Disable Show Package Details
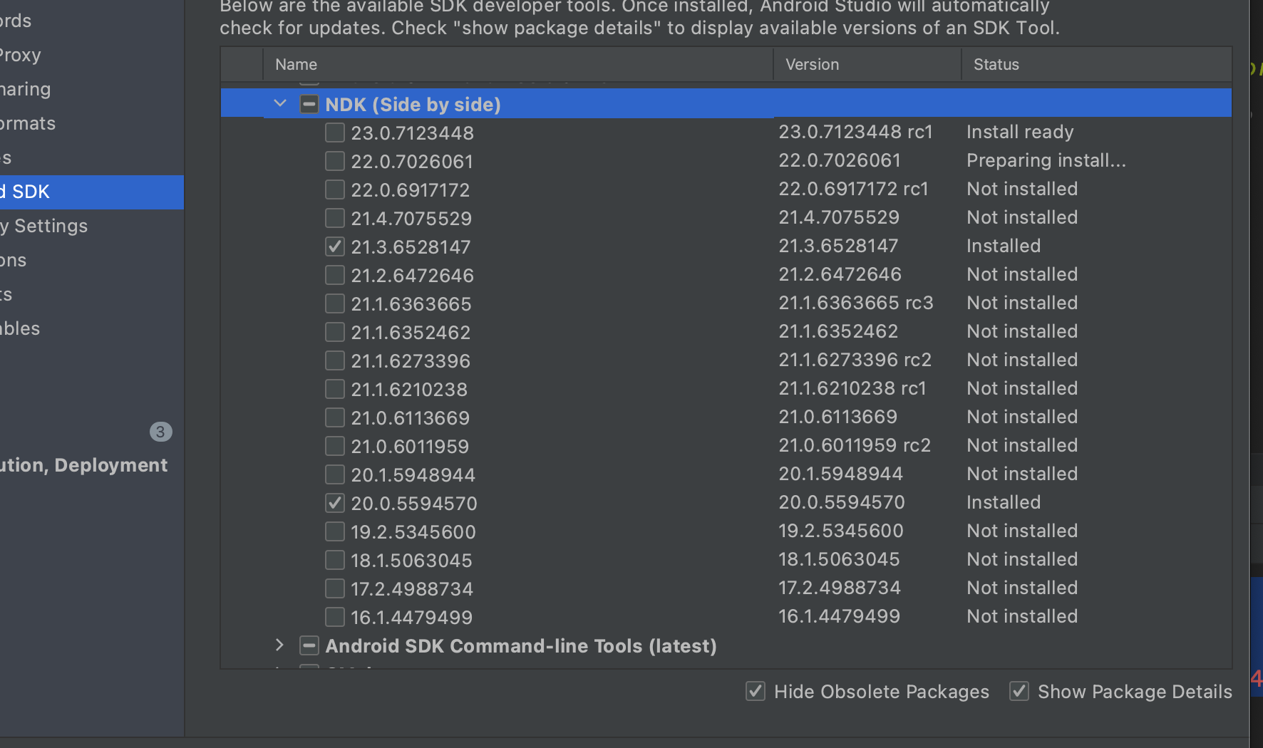1263x748 pixels. [x=1019, y=691]
